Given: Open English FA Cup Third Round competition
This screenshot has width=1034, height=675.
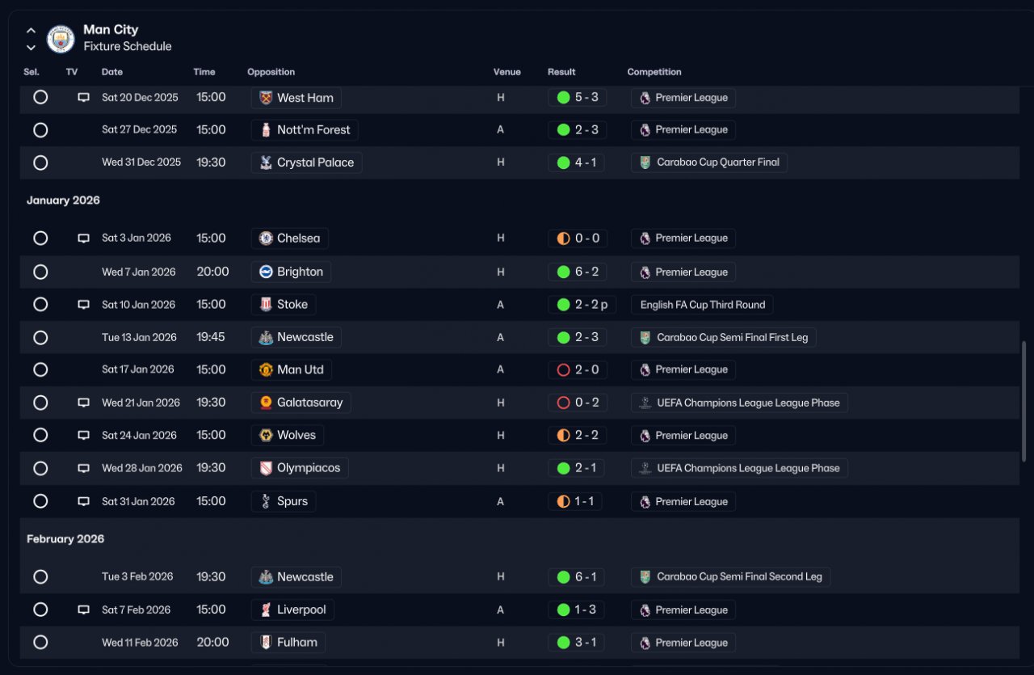Looking at the screenshot, I should [702, 305].
